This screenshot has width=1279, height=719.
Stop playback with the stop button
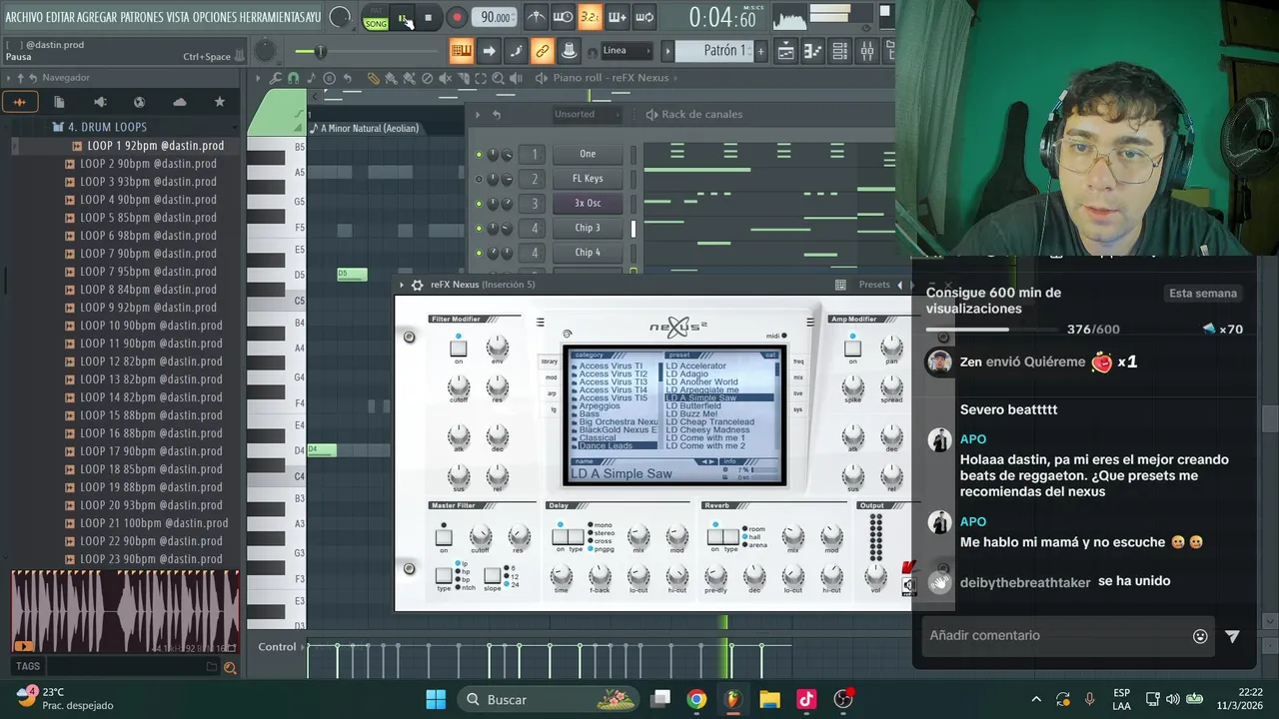coord(428,17)
